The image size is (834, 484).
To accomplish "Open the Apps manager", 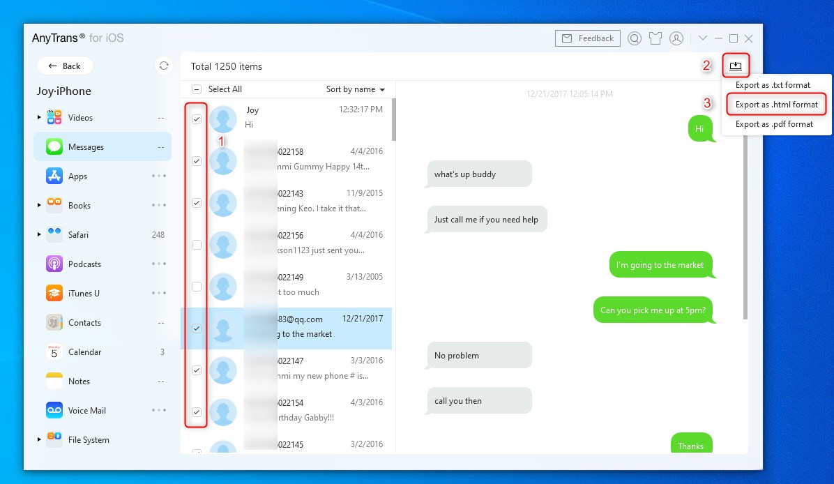I will click(78, 176).
